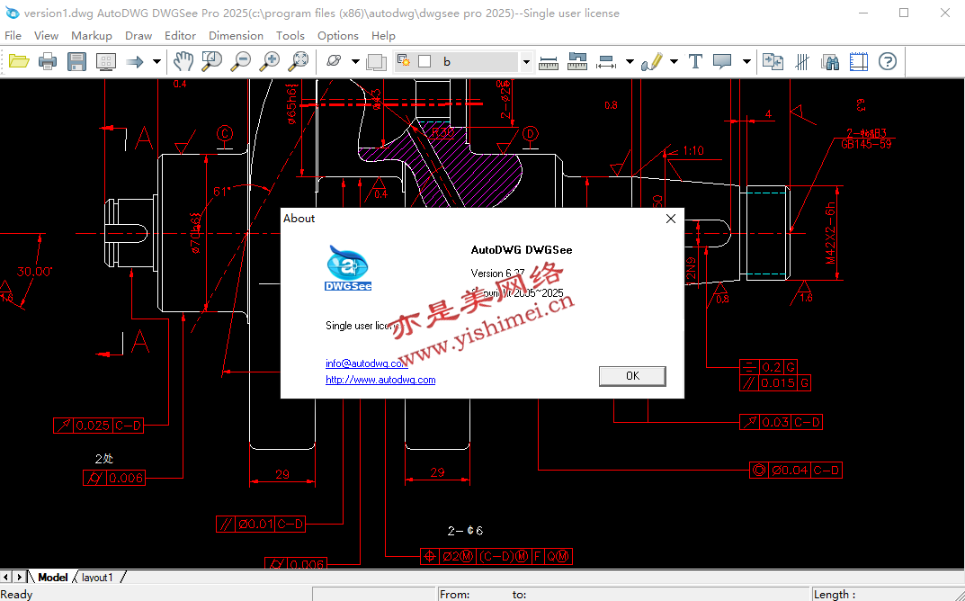Select the comment callout bubble tool
This screenshot has width=965, height=601.
[722, 61]
